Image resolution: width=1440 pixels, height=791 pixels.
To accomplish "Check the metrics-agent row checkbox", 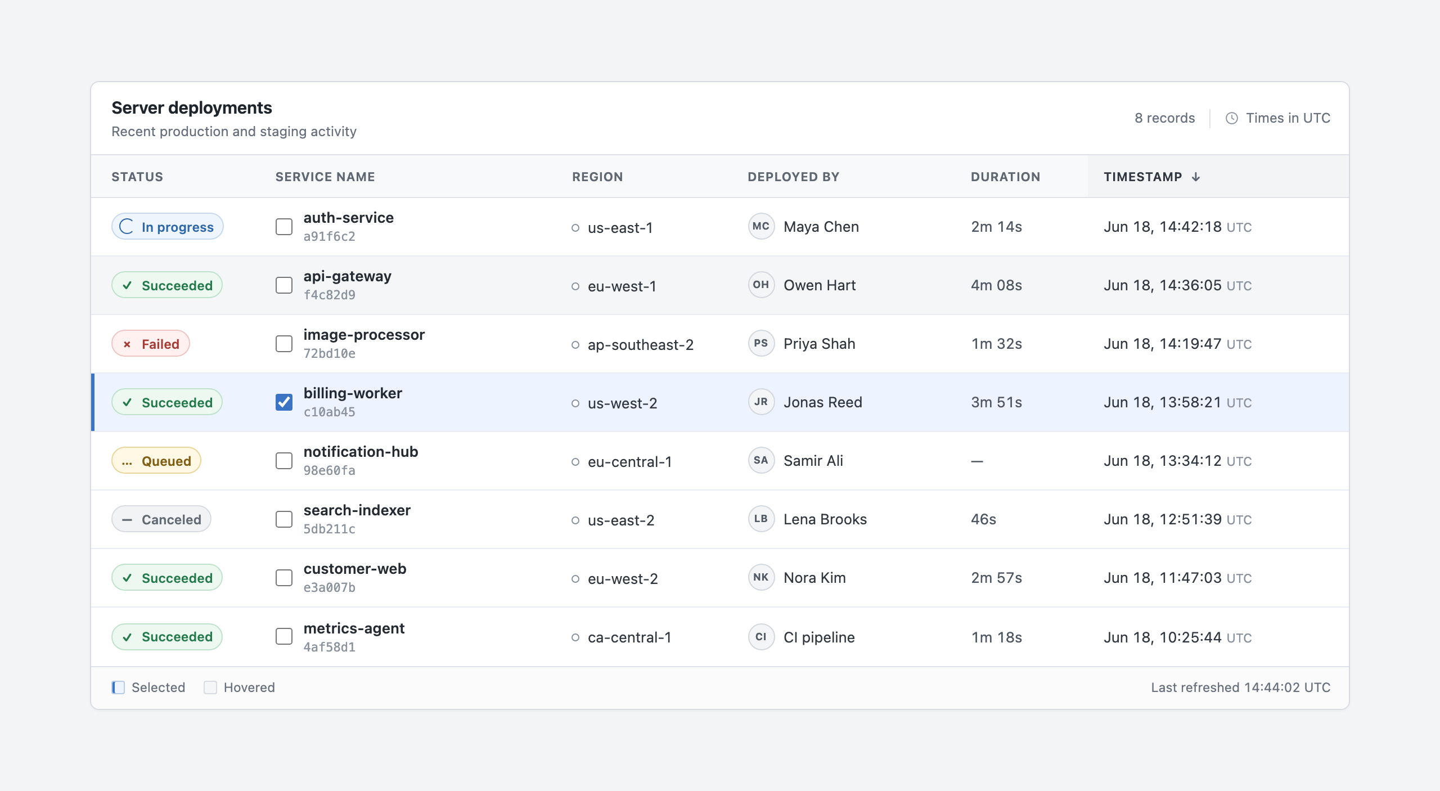I will [x=284, y=637].
